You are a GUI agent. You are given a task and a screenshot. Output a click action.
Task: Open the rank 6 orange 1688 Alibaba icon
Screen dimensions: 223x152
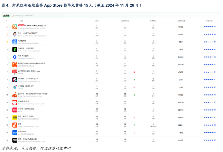[x=15, y=64]
